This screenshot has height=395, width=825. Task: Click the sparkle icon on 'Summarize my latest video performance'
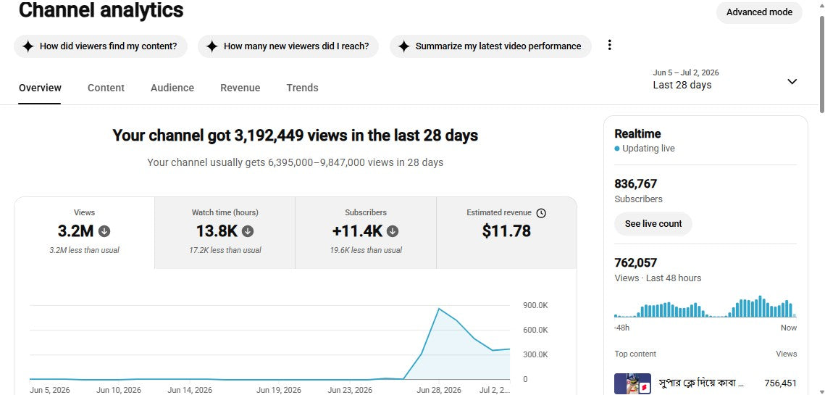[x=403, y=46]
